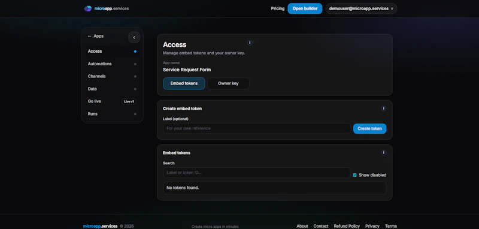Screen dimensions: 479x229
Task: Open info icon for Create embed token
Action: tap(384, 109)
